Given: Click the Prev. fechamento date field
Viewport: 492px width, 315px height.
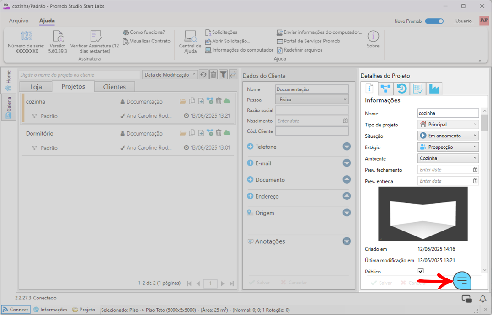Looking at the screenshot, I should tap(448, 169).
